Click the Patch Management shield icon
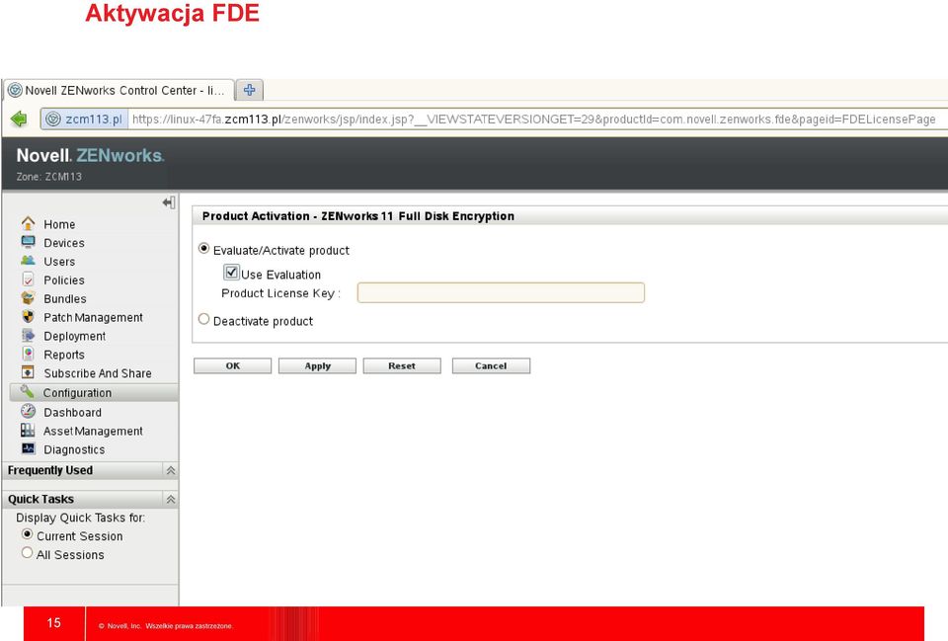 [29, 316]
